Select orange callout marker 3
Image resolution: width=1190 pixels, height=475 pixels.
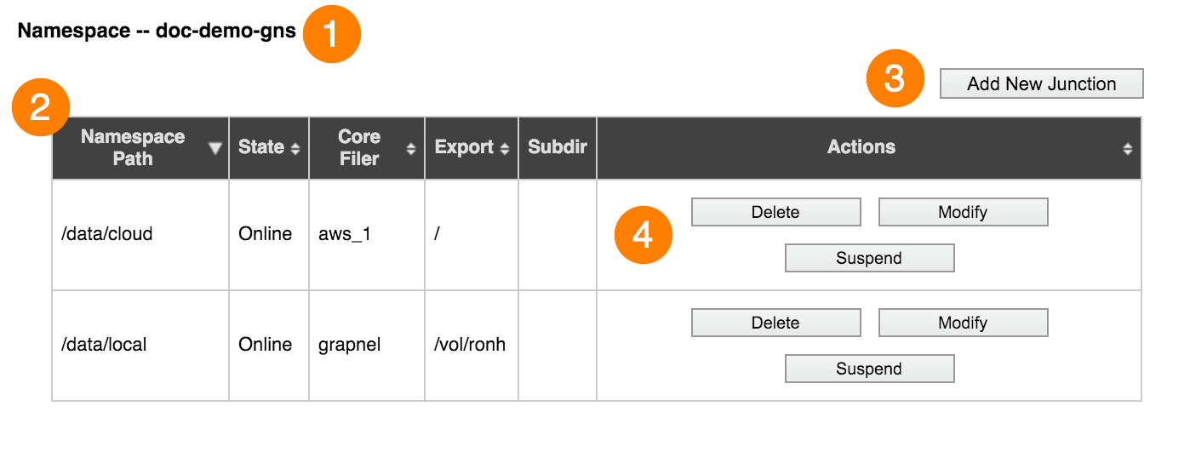point(895,79)
